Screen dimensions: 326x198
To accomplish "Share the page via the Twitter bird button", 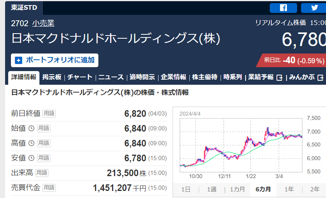I will [314, 8].
